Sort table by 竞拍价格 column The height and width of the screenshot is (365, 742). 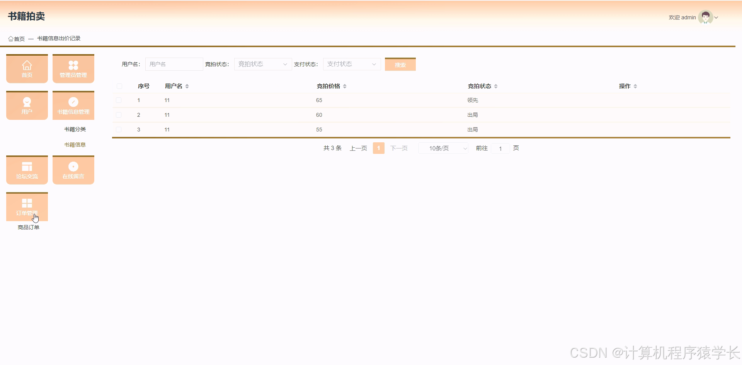click(345, 86)
